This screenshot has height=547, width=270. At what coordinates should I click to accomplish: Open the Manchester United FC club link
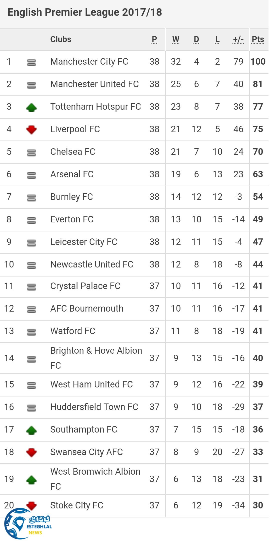(94, 84)
